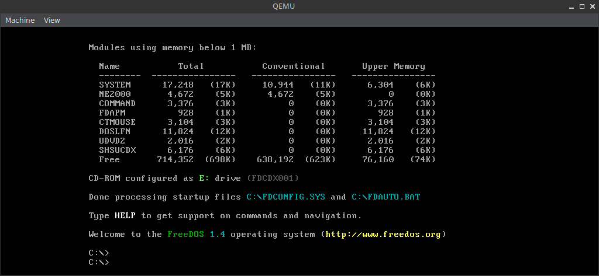This screenshot has width=599, height=276.
Task: Click the FDAPM module name
Action: click(x=112, y=113)
